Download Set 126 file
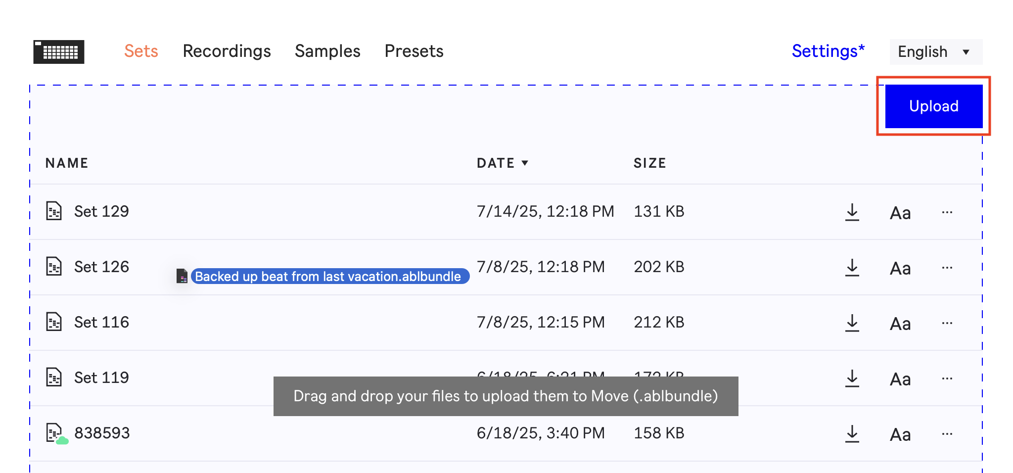 [x=852, y=268]
